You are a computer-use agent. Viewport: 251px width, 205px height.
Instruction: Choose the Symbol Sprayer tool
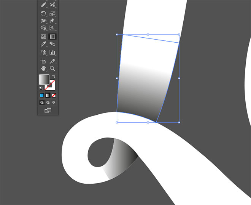tap(43, 53)
